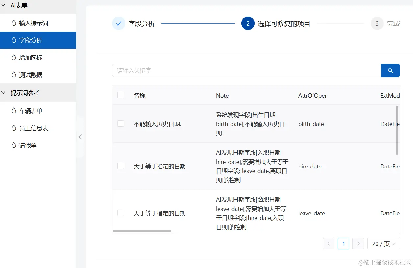Click the note starting AI发现日期字段[离职日期
413x268 pixels.
pos(251,213)
